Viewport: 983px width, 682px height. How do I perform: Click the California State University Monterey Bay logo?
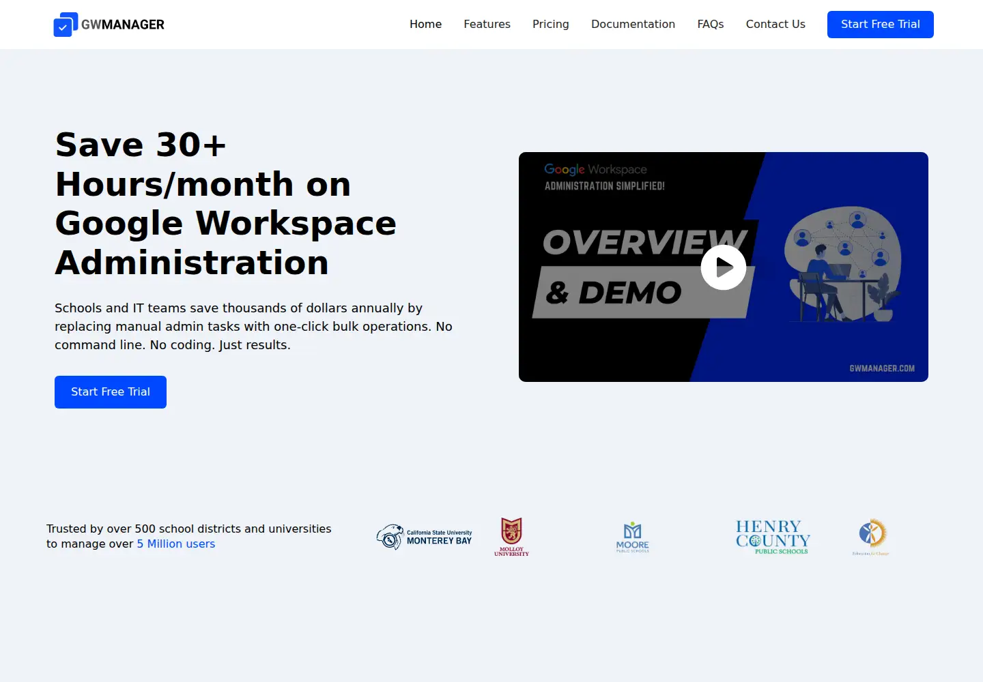pos(424,537)
